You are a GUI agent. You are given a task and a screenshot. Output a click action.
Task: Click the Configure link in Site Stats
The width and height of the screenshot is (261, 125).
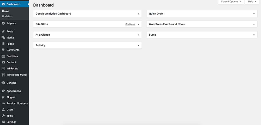(130, 24)
